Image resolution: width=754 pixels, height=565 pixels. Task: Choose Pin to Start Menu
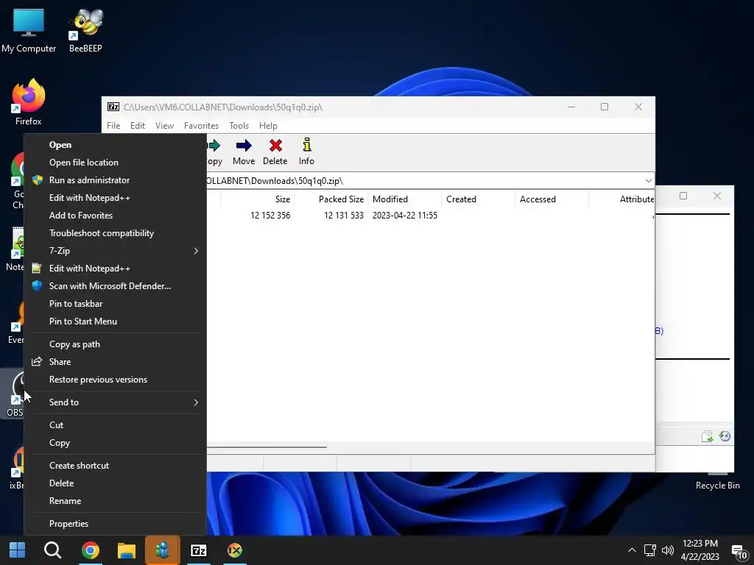coord(116,321)
